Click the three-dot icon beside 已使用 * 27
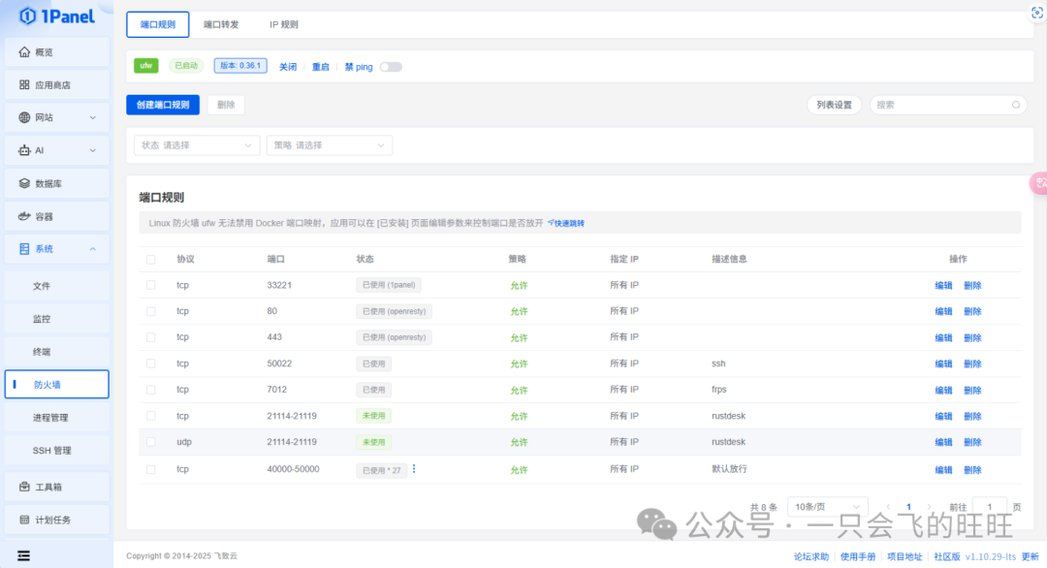The width and height of the screenshot is (1047, 568). coord(414,469)
